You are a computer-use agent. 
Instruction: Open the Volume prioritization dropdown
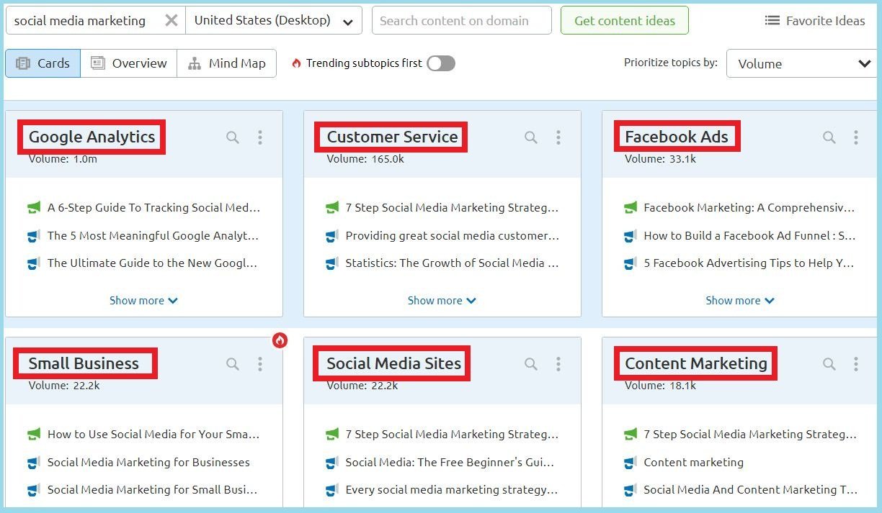pos(801,64)
